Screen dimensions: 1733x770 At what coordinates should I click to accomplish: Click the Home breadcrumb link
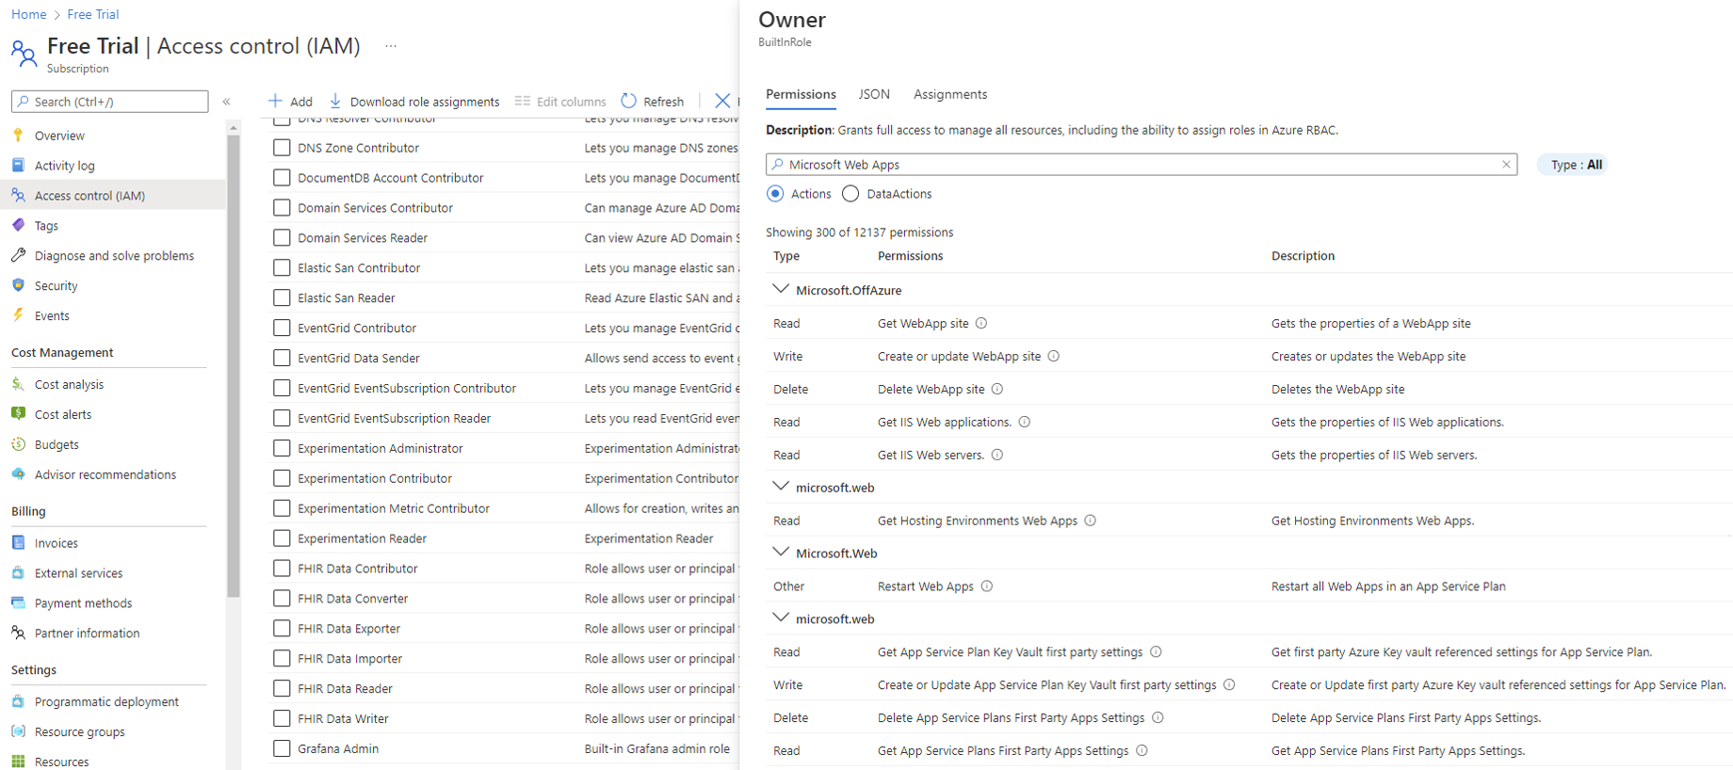point(29,14)
